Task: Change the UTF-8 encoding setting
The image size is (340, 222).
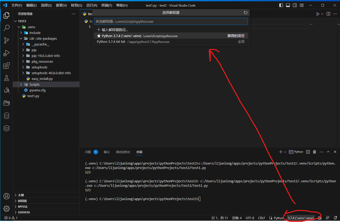Action: (250, 218)
